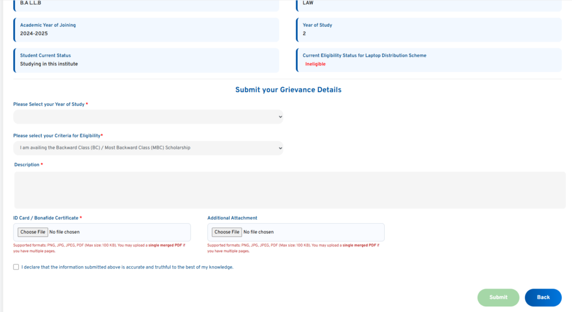This screenshot has height=312, width=572.
Task: Open the Year of Study dropdown
Action: 148,117
